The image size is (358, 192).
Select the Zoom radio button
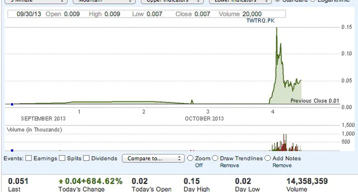pos(190,158)
